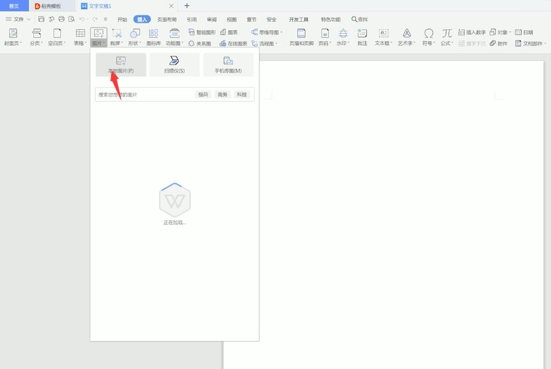This screenshot has width=551, height=369.
Task: Click the undo arrow icon
Action: pyautogui.click(x=82, y=20)
